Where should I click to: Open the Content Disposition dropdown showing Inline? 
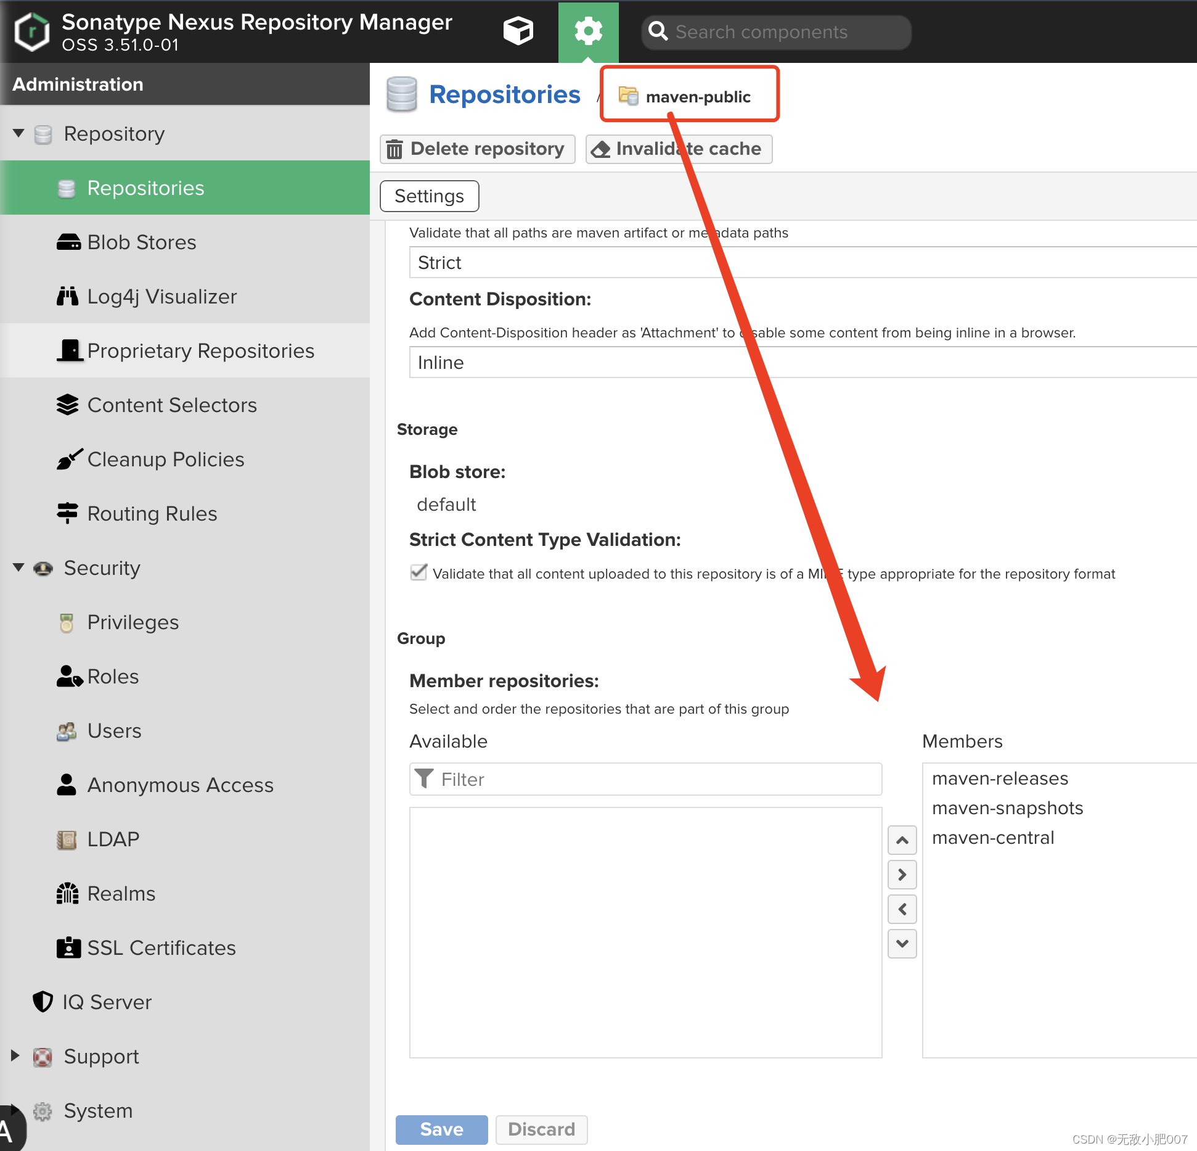(801, 362)
